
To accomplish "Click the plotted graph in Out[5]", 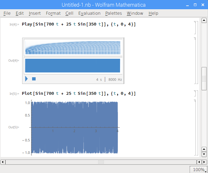I will click(74, 128).
